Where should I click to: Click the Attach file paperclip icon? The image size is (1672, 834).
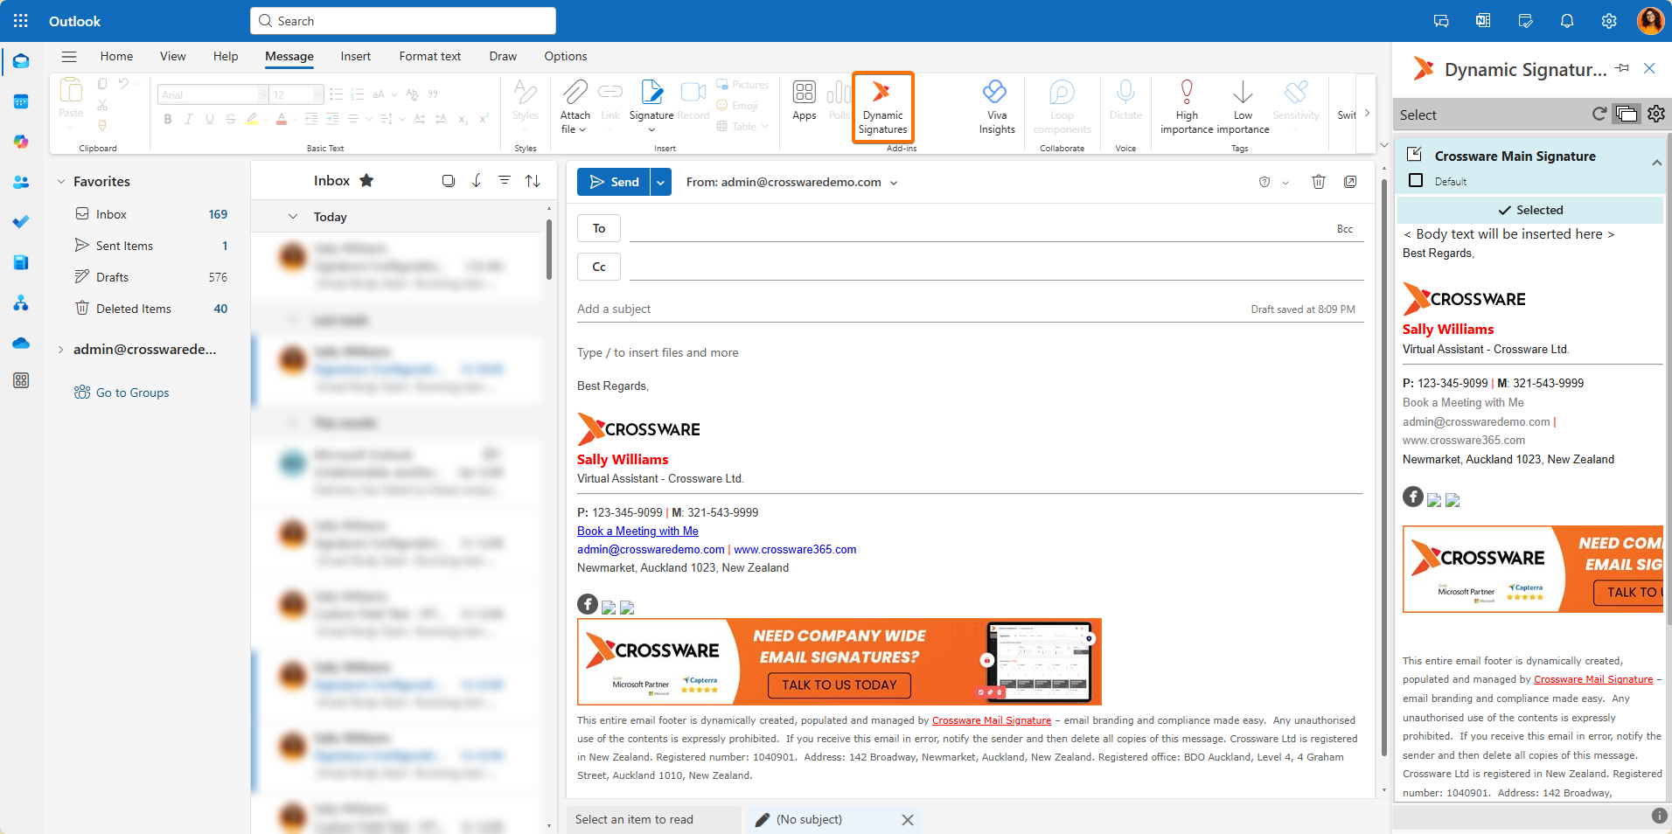[575, 93]
